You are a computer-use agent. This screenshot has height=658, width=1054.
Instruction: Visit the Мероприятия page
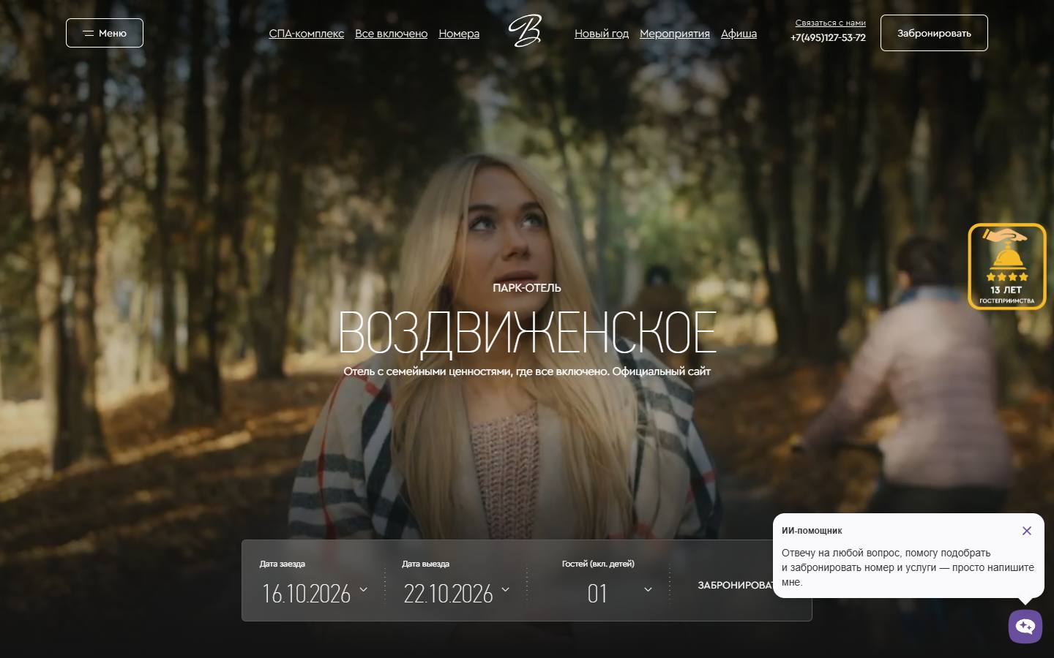point(675,34)
